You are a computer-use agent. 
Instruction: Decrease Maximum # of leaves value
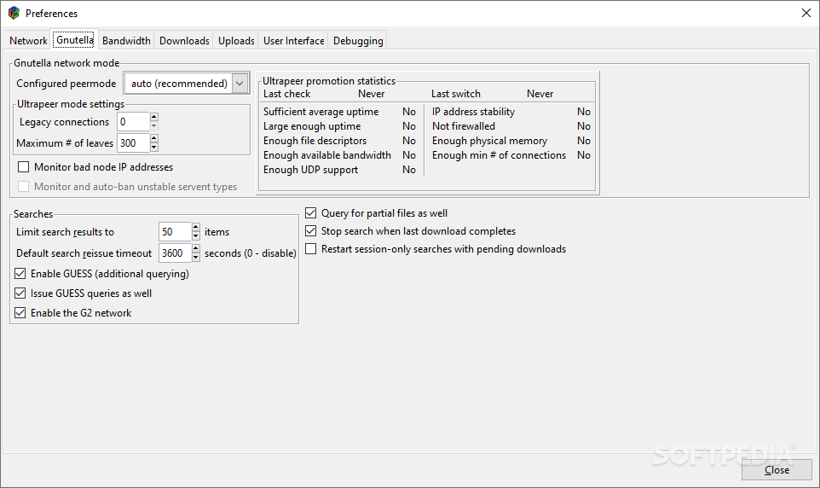[x=153, y=147]
